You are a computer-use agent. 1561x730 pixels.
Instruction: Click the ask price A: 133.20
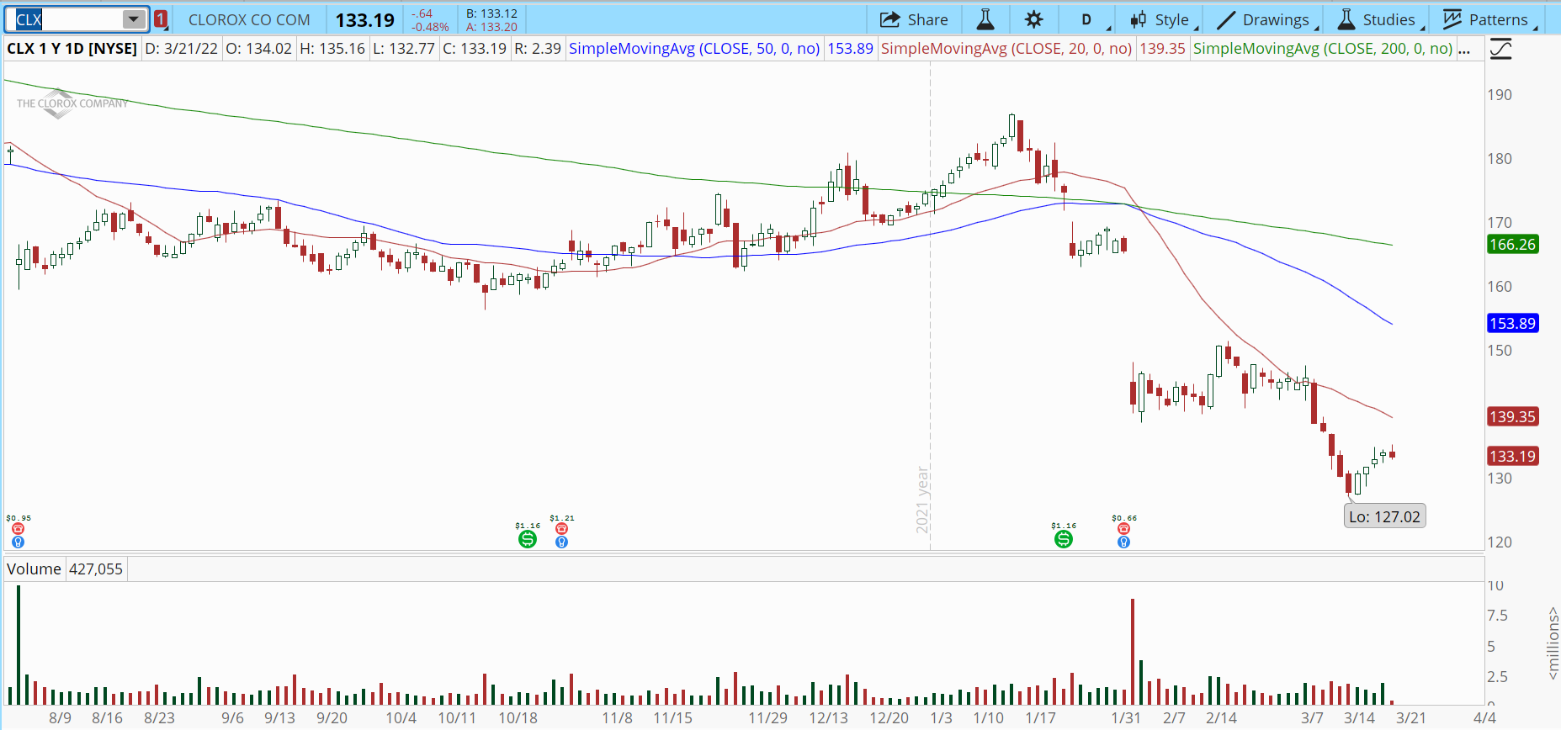pyautogui.click(x=492, y=27)
